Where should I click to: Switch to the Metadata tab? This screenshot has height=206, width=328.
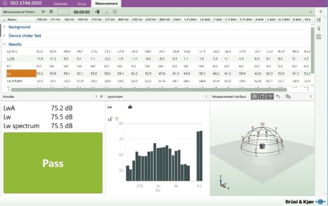[61, 4]
